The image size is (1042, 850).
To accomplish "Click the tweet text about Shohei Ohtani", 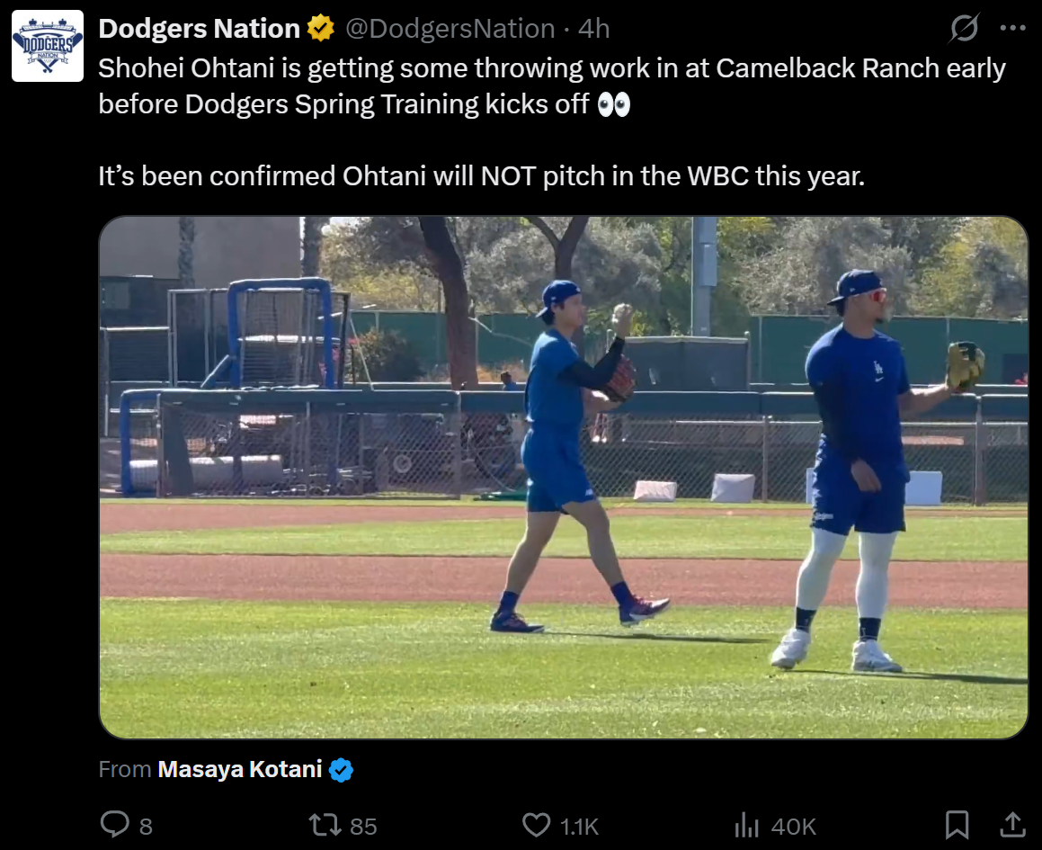I will pos(551,86).
